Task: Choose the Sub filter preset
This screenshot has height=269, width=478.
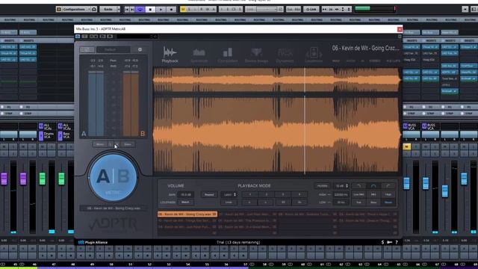Action: 358,202
